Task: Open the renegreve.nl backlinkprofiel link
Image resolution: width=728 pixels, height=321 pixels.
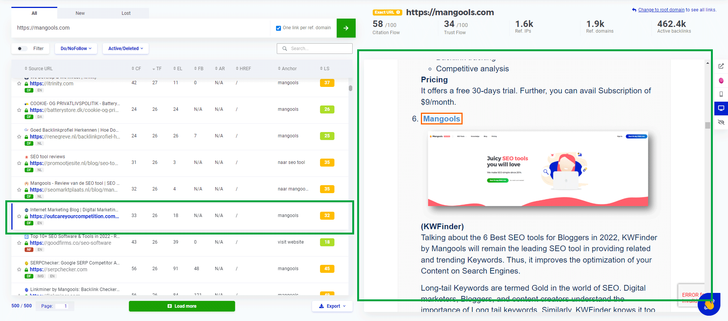Action: (75, 137)
